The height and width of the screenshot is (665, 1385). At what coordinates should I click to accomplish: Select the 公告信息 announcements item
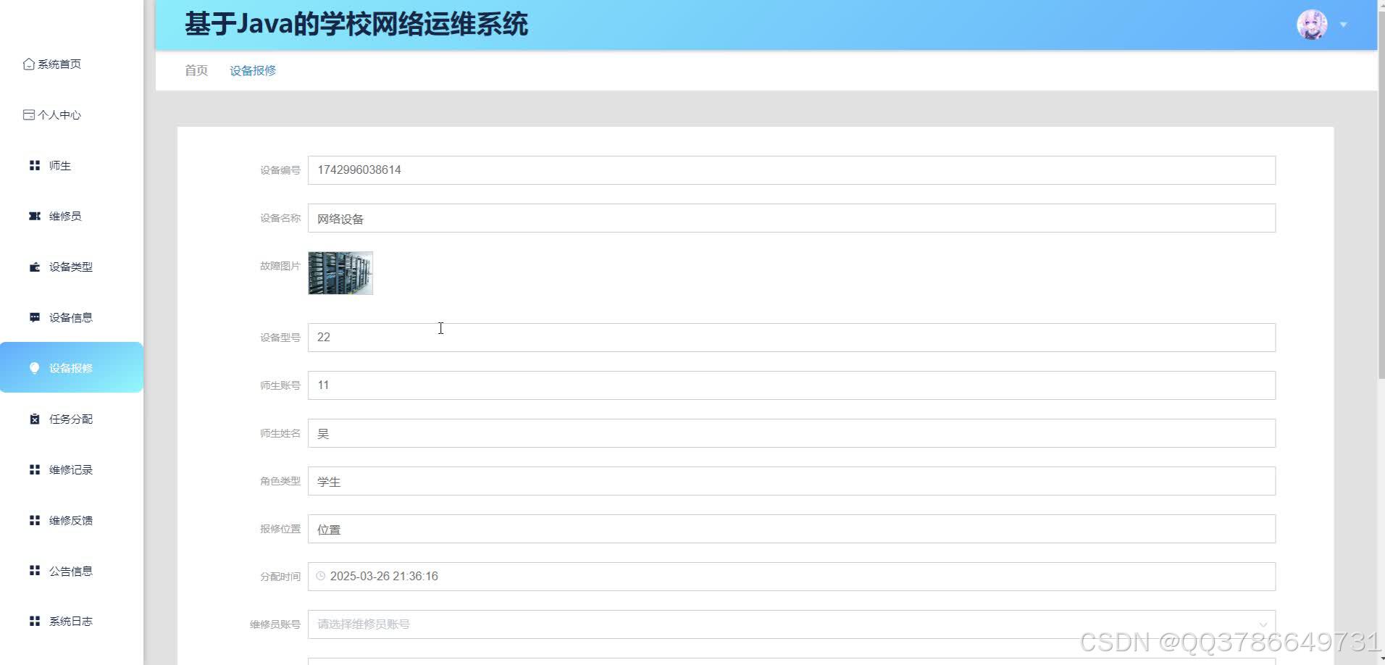[x=70, y=571]
